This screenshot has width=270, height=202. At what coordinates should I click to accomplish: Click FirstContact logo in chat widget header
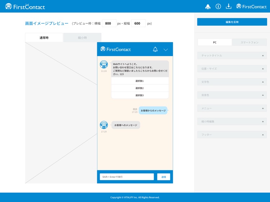pos(116,49)
